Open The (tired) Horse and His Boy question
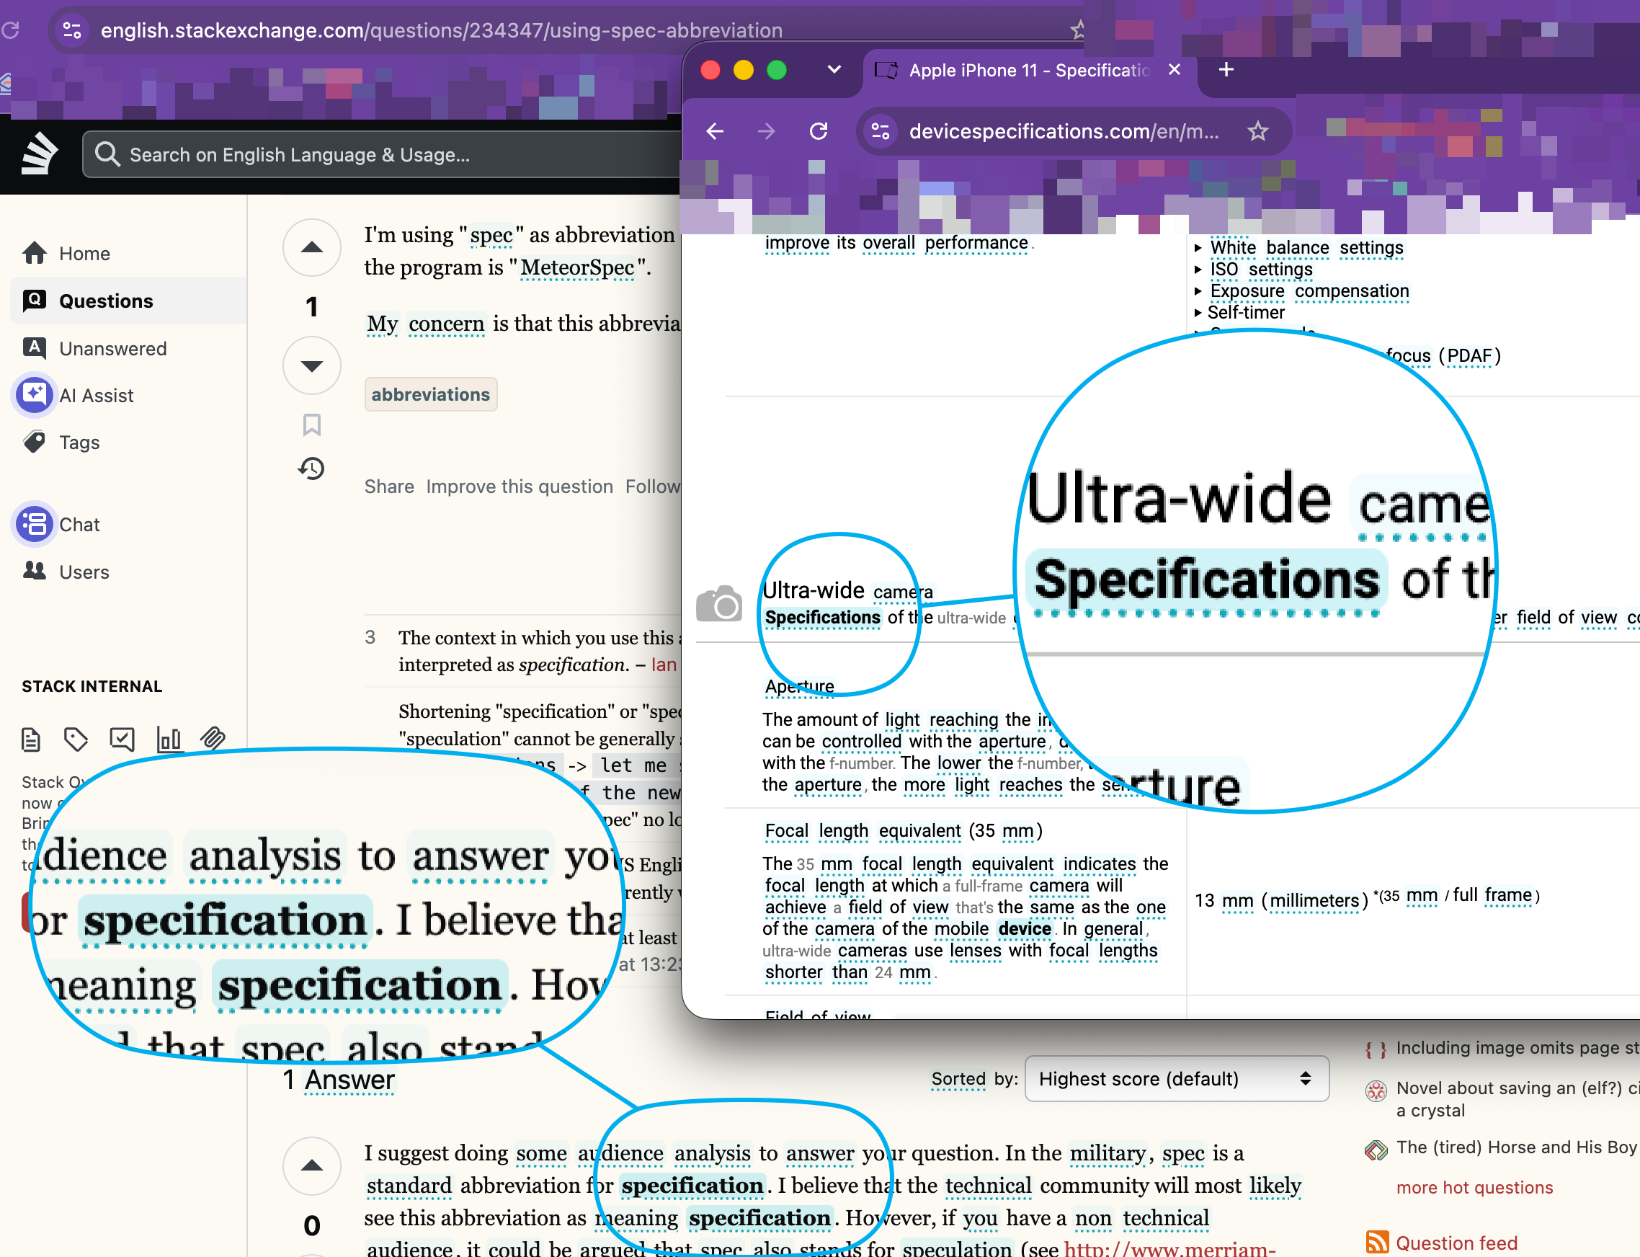 (x=1518, y=1147)
